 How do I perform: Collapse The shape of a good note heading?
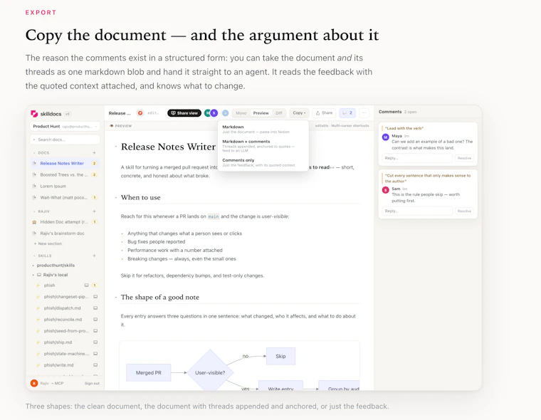[x=116, y=298]
